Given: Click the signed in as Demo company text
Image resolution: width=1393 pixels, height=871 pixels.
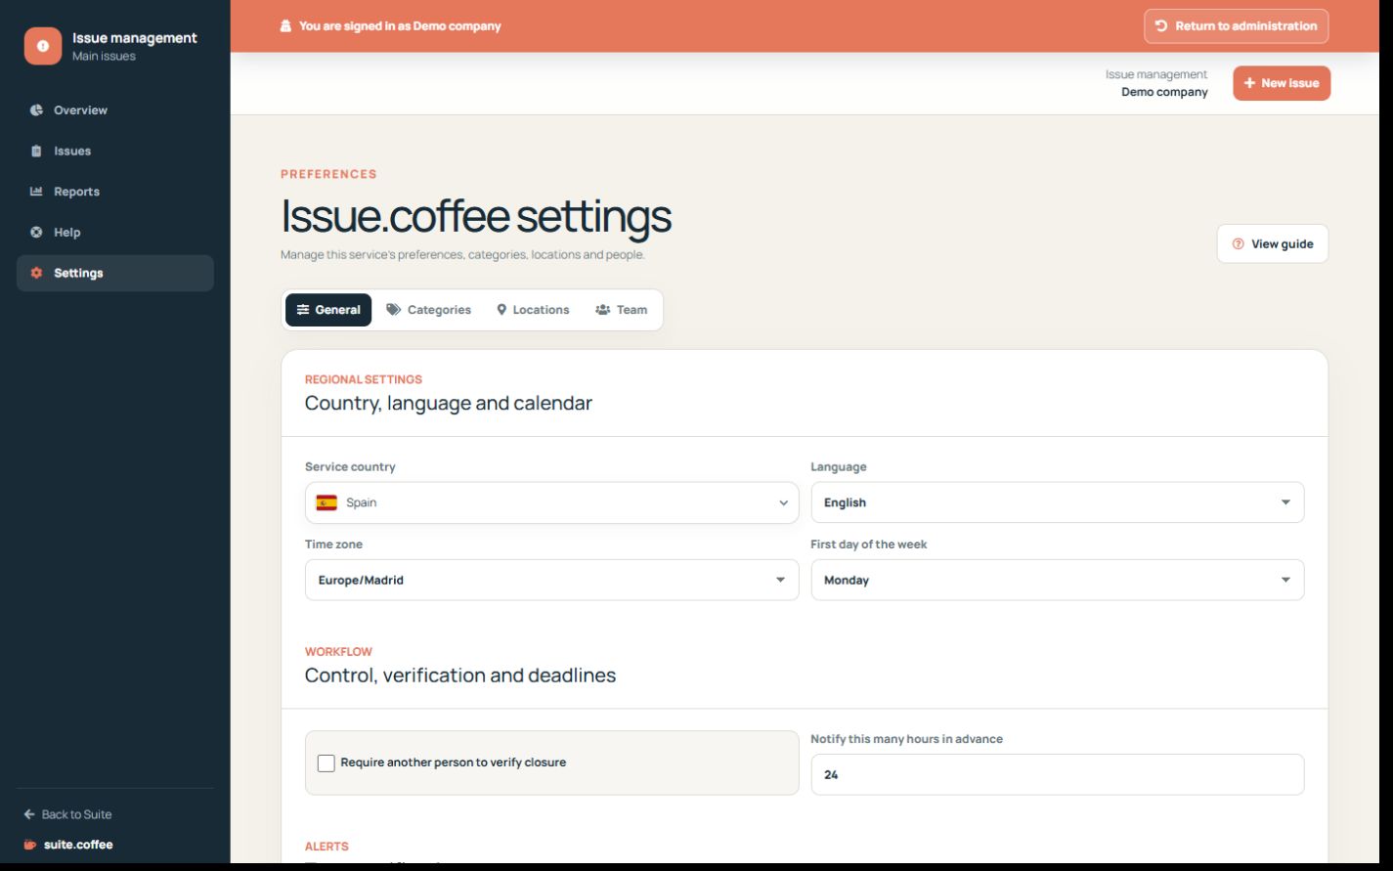Looking at the screenshot, I should tap(400, 26).
